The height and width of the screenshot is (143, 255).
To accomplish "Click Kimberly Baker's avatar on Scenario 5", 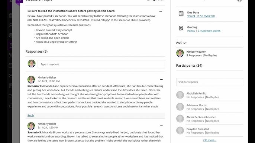I will (31, 126).
